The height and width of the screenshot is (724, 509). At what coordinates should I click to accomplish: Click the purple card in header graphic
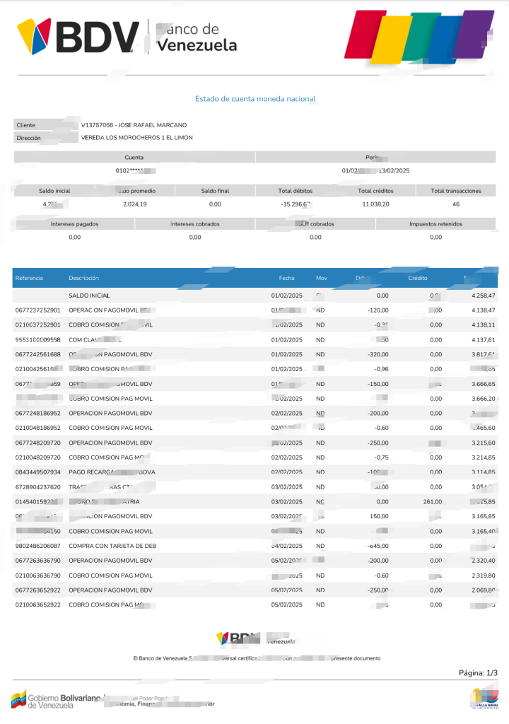pyautogui.click(x=474, y=34)
